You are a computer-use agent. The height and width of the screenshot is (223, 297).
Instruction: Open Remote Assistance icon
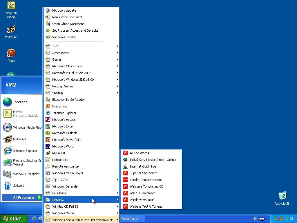click(x=48, y=166)
